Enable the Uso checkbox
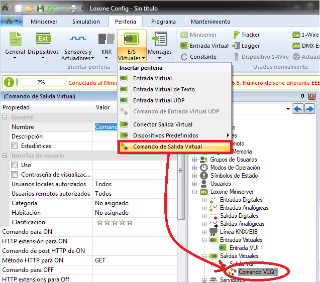Image resolution: width=320 pixels, height=283 pixels. click(x=14, y=165)
